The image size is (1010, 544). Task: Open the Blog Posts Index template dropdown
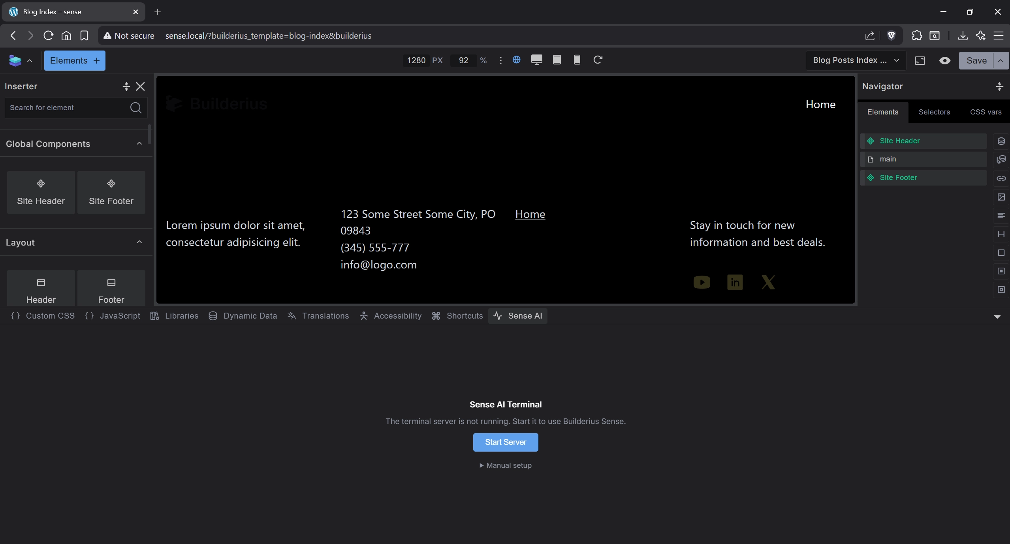click(855, 60)
